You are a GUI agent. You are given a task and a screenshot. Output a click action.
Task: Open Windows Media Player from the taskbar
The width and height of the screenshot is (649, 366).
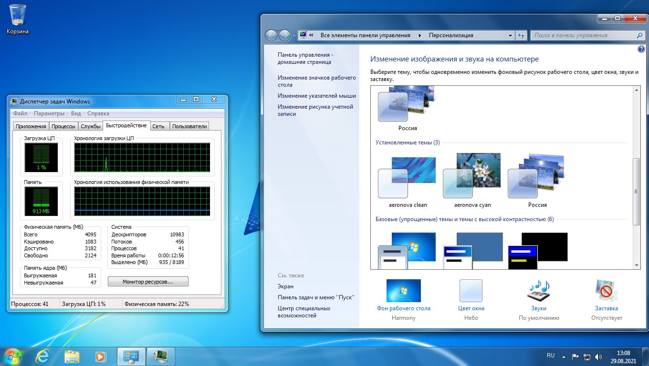pos(100,356)
